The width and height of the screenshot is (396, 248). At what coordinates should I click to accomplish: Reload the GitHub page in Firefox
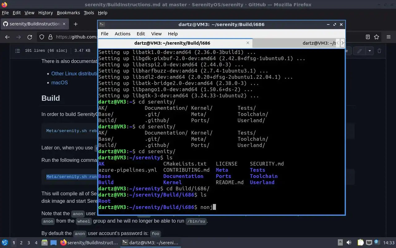[x=30, y=37]
